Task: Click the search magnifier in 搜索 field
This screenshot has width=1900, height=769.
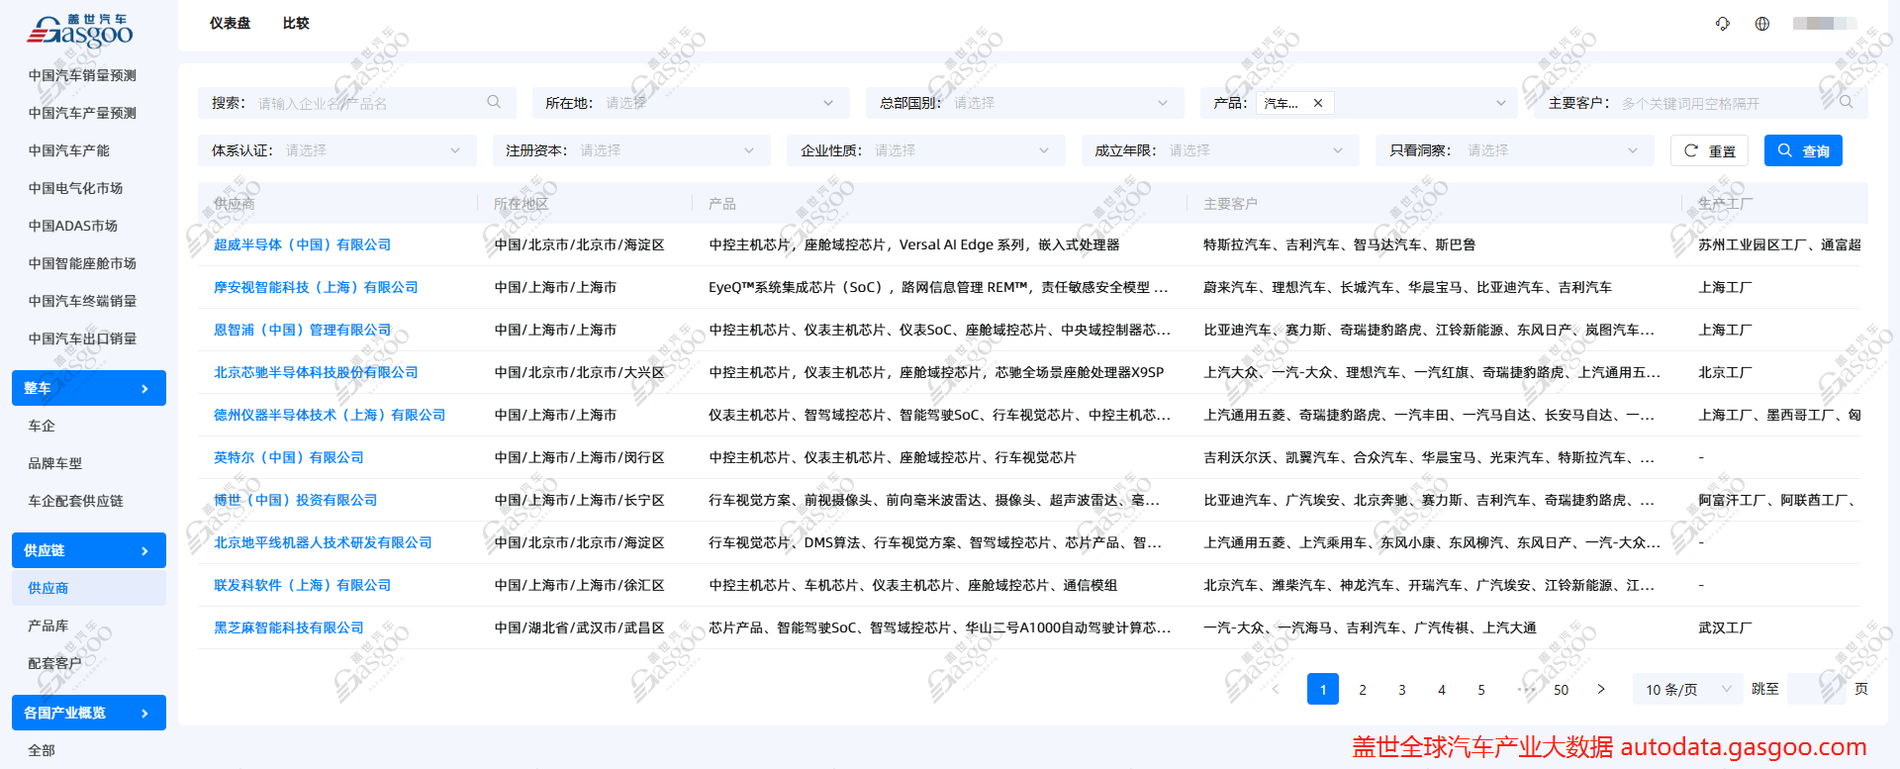Action: pyautogui.click(x=494, y=102)
